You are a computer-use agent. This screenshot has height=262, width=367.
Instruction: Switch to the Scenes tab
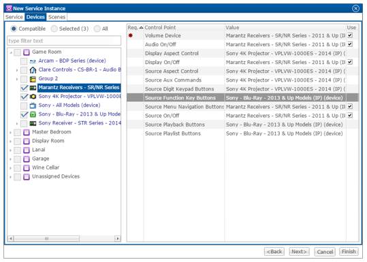point(57,17)
